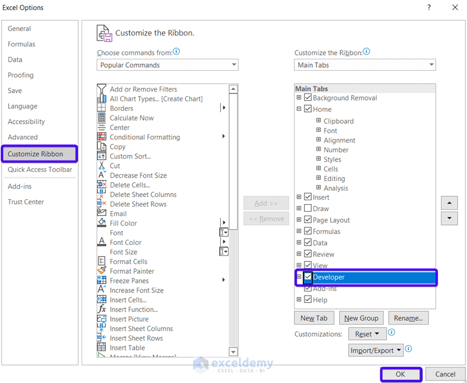
Task: Click the move-up arrow beside Main Tabs
Action: [449, 203]
